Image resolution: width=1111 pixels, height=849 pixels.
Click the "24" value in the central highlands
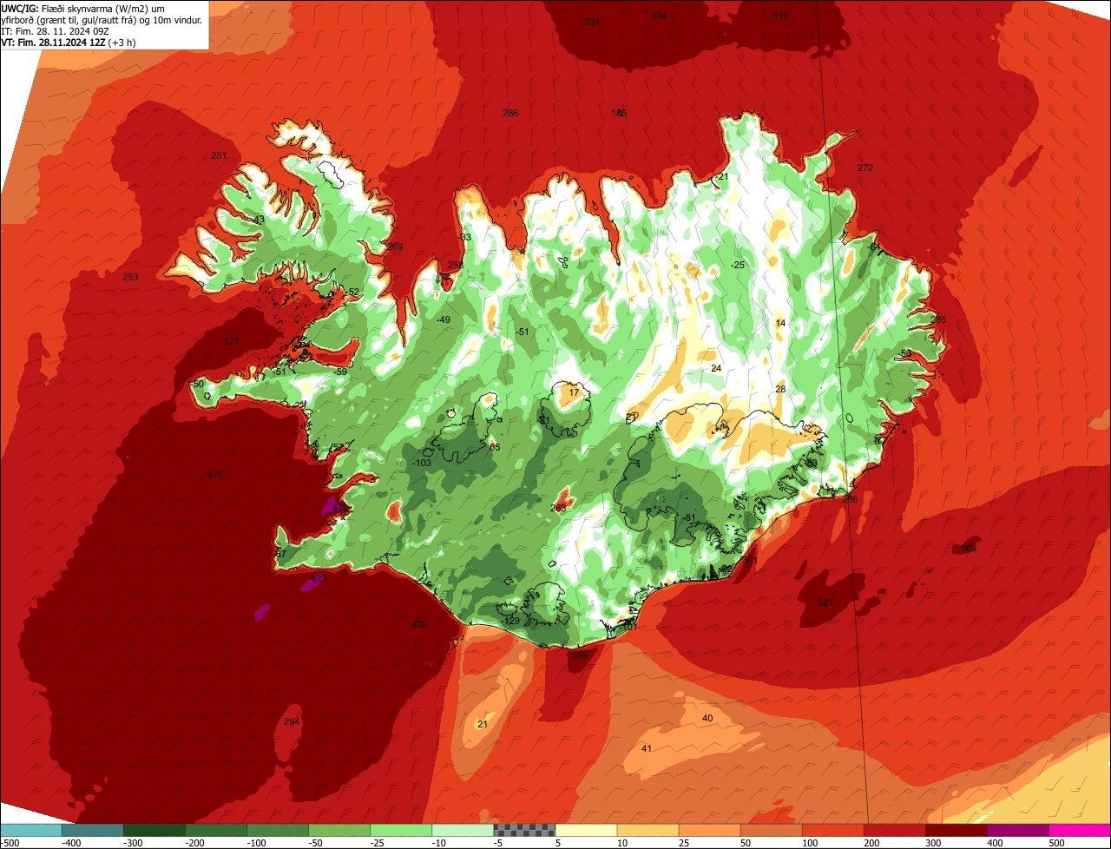coord(716,368)
